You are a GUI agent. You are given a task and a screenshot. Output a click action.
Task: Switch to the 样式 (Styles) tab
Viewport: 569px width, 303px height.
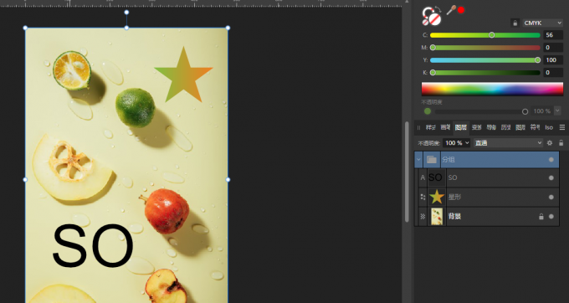tap(430, 127)
